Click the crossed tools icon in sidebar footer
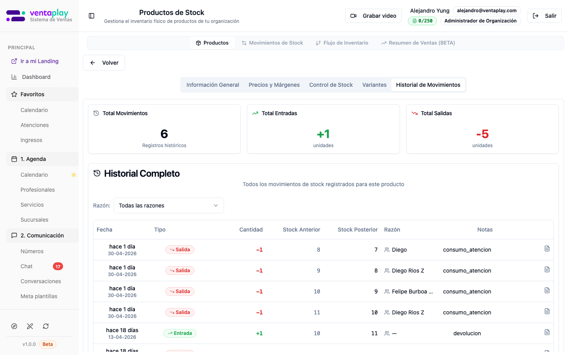 tap(30, 326)
